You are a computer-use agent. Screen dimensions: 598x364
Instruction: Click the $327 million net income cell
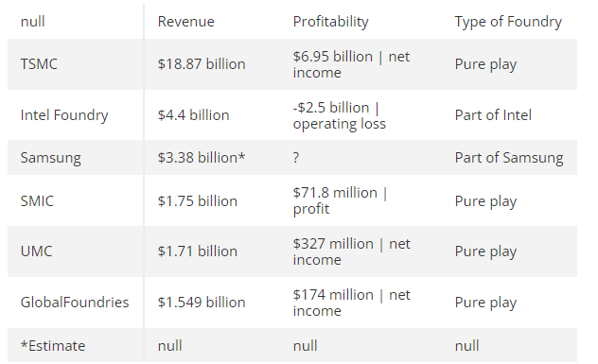click(x=351, y=251)
